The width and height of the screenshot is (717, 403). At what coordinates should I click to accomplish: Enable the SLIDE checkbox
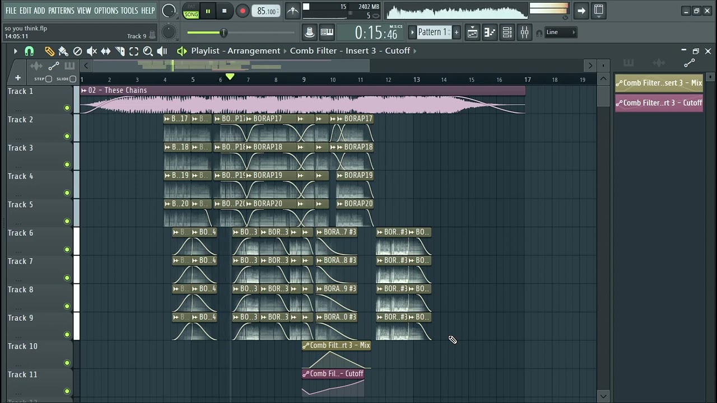[x=73, y=79]
